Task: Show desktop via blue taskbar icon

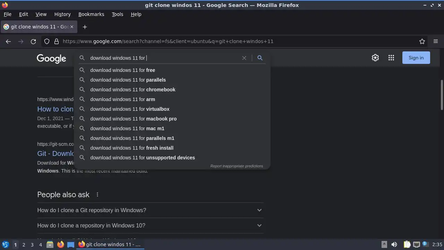Action: tap(71, 244)
